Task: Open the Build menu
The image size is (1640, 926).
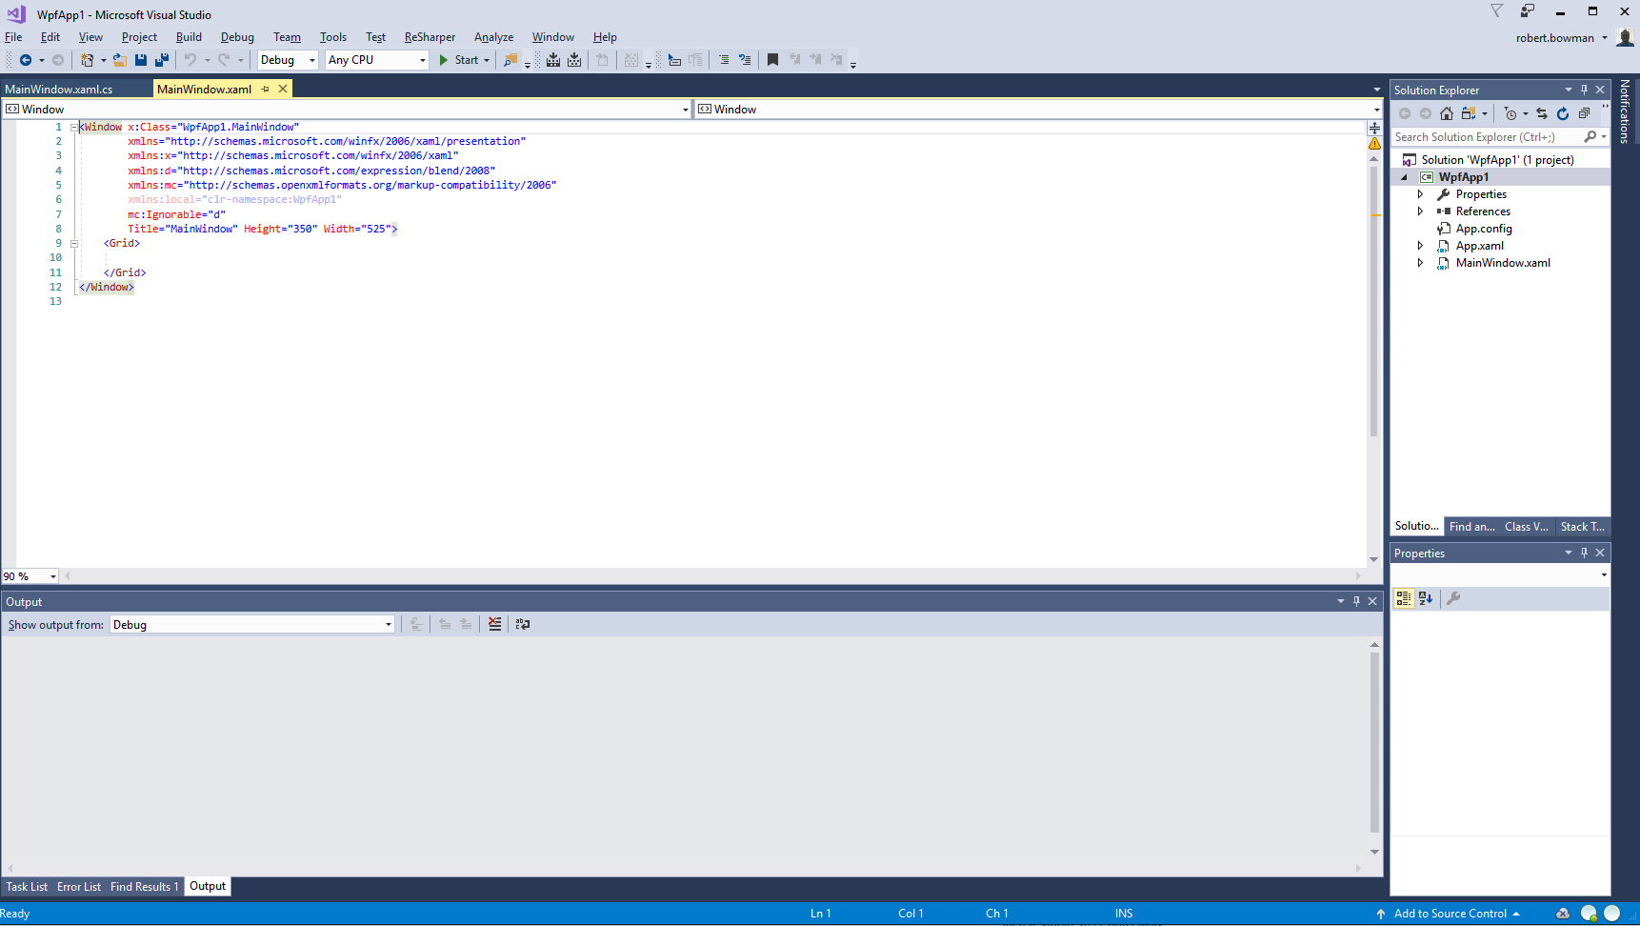Action: 189,37
